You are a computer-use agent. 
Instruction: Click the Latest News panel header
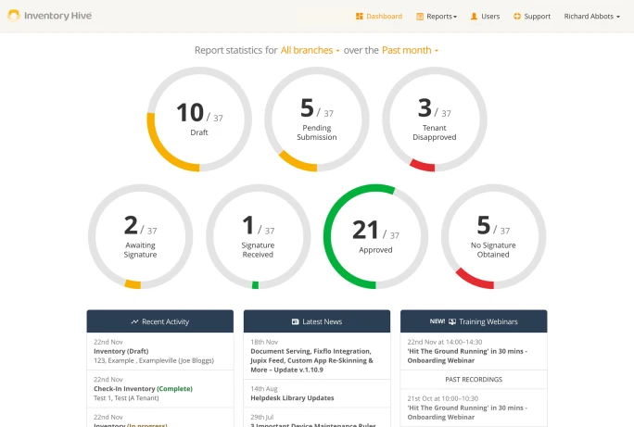pos(317,321)
